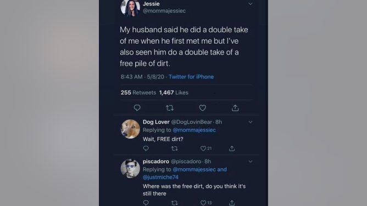The image size is (367, 206).
Task: Retweet Jessie's main tweet
Action: 170,108
